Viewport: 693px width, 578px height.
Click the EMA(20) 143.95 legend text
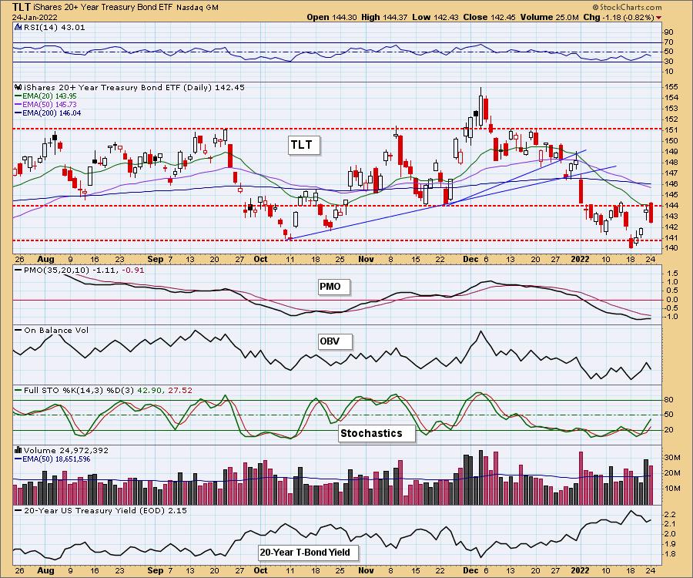coord(49,96)
